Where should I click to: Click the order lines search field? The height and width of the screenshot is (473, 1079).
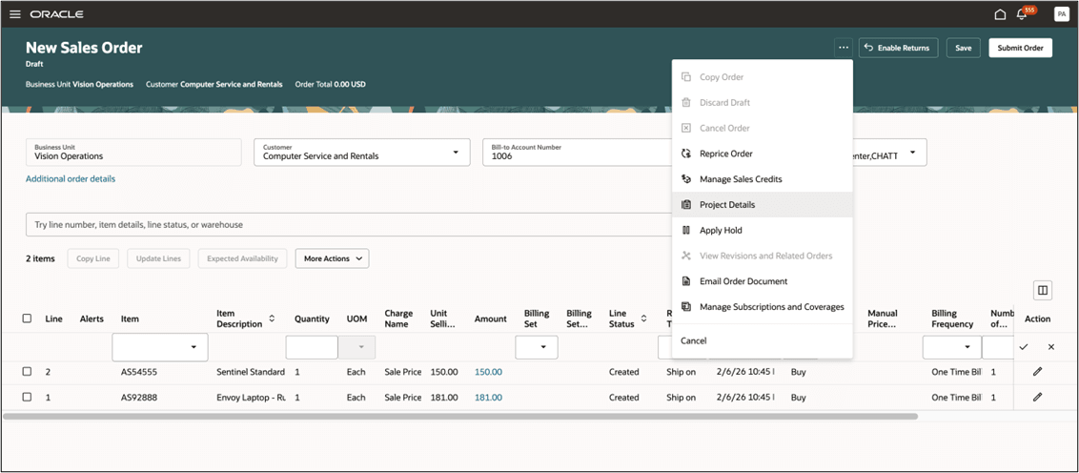(x=348, y=224)
